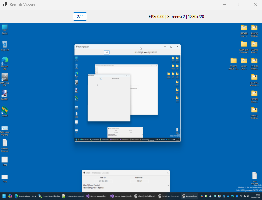Open the Recycle Bin icon

click(x=5, y=46)
